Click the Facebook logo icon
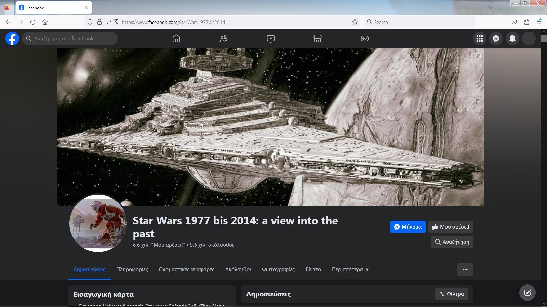The width and height of the screenshot is (547, 307). click(x=12, y=39)
